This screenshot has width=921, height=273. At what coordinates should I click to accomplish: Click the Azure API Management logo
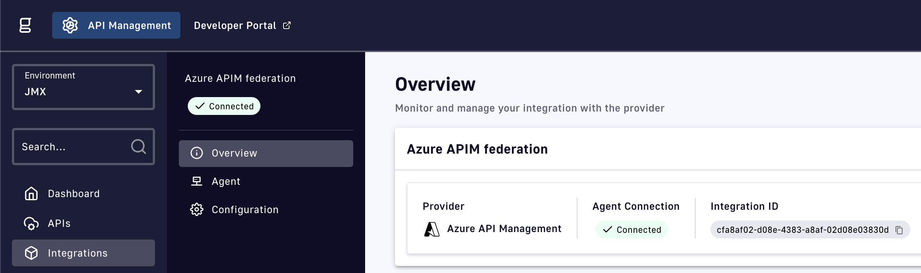432,229
